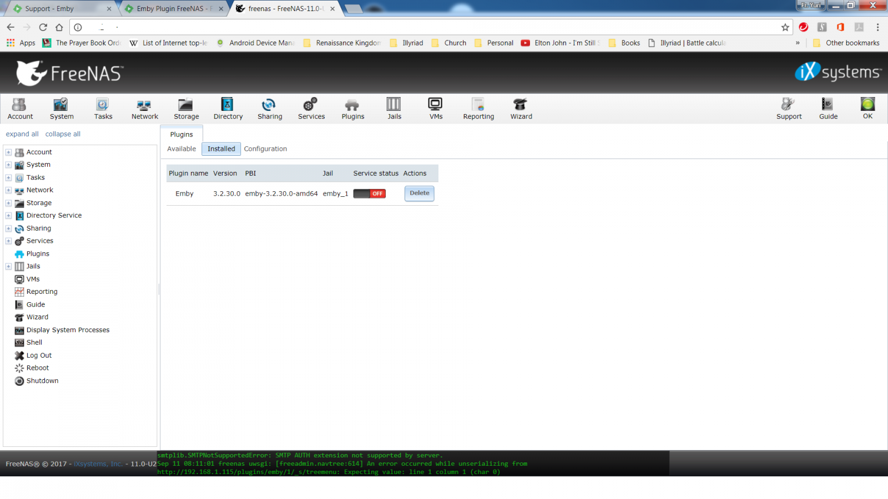Image resolution: width=888 pixels, height=499 pixels.
Task: Click the Shell icon in the sidebar tree
Action: [x=19, y=343]
